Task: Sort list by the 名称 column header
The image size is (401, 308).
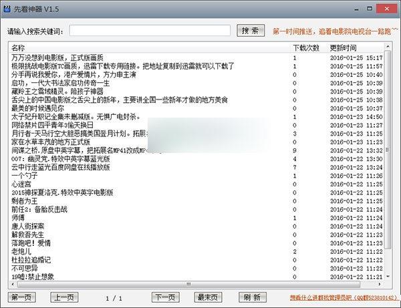Action: click(x=19, y=49)
